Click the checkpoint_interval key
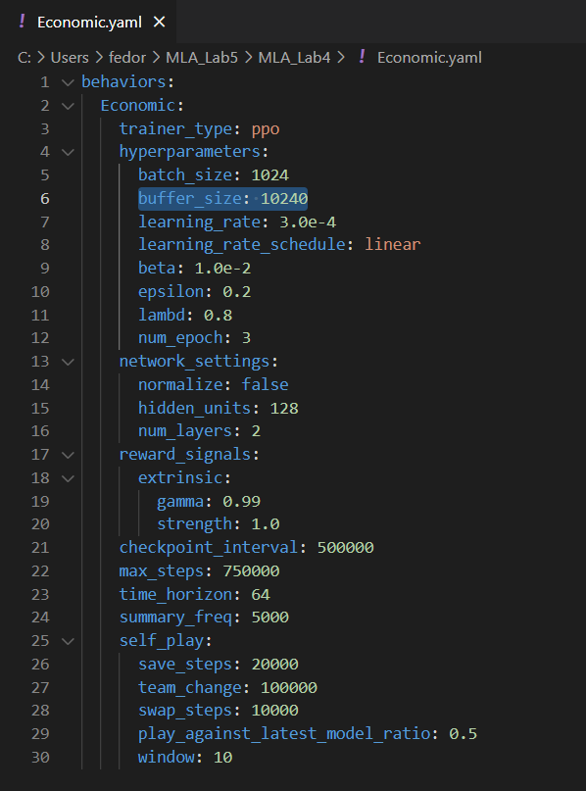This screenshot has height=791, width=586. tap(209, 548)
